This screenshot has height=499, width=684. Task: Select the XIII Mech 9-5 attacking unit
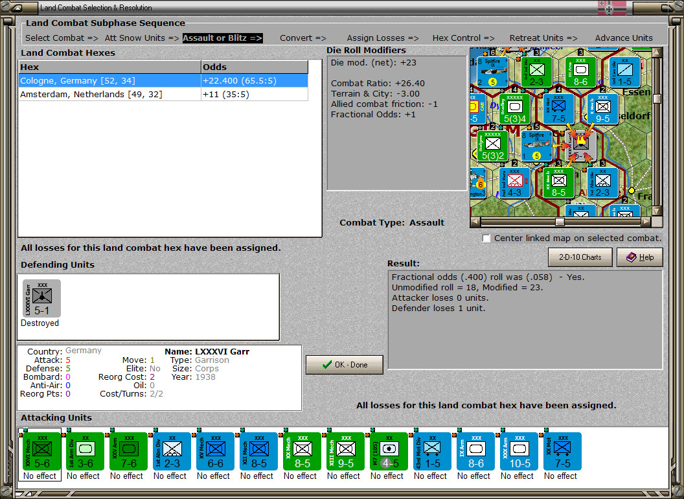pyautogui.click(x=345, y=452)
